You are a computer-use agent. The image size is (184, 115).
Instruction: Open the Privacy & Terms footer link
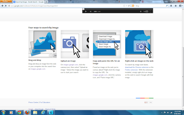pos(50,109)
